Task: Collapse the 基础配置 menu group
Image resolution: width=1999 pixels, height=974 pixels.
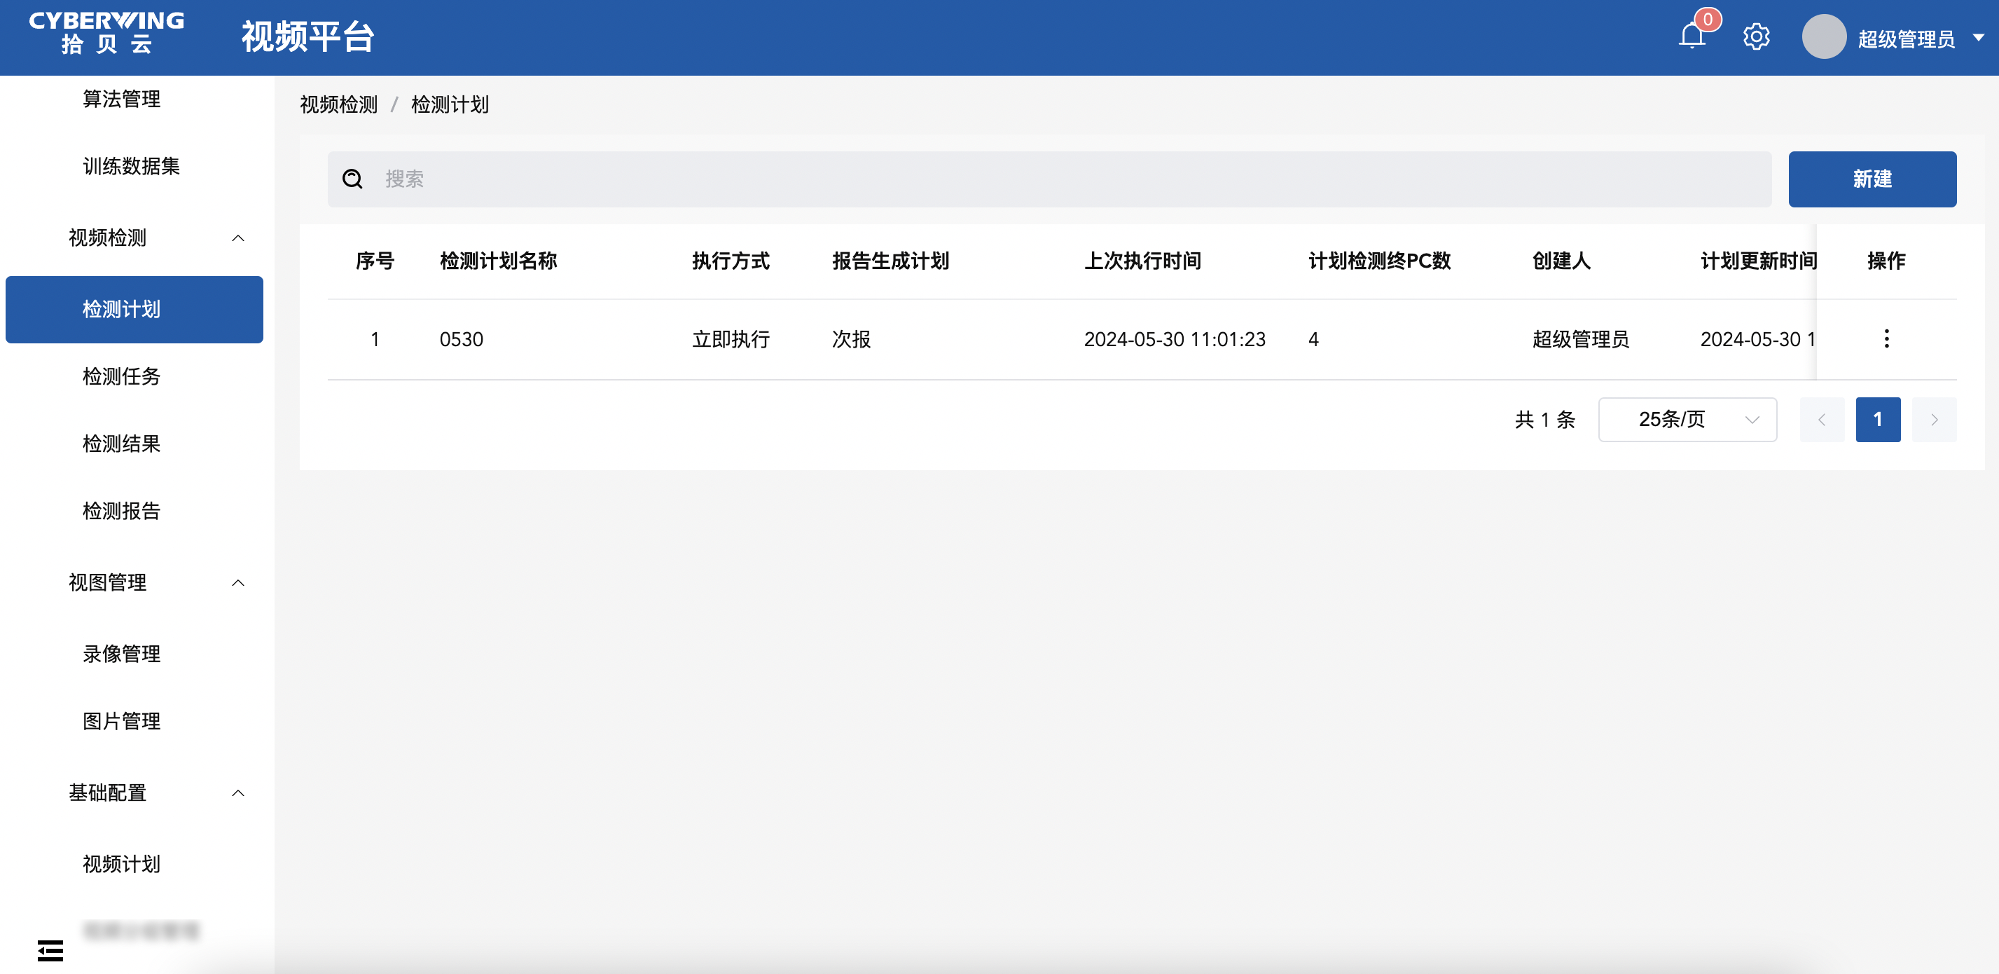Action: (237, 793)
